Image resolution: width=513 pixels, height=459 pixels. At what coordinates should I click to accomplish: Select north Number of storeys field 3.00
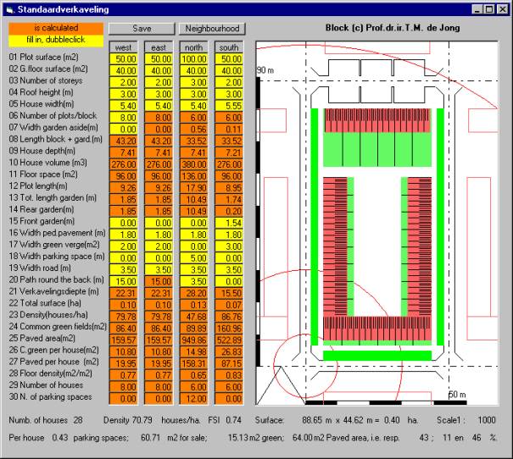(x=193, y=82)
